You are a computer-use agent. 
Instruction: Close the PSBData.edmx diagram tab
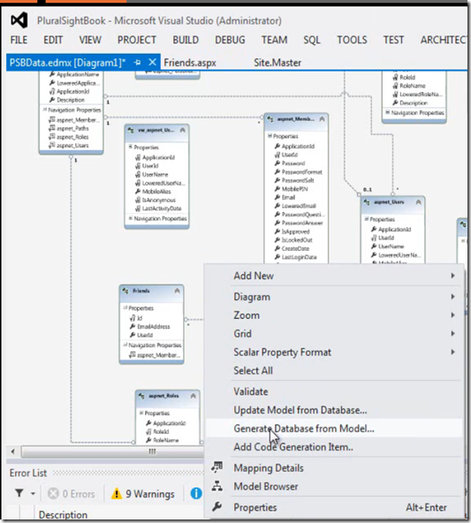point(152,63)
